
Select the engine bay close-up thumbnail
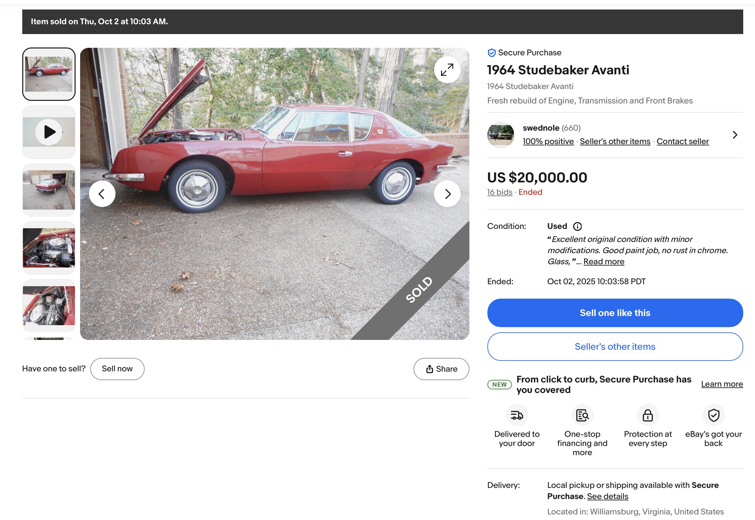pos(49,248)
